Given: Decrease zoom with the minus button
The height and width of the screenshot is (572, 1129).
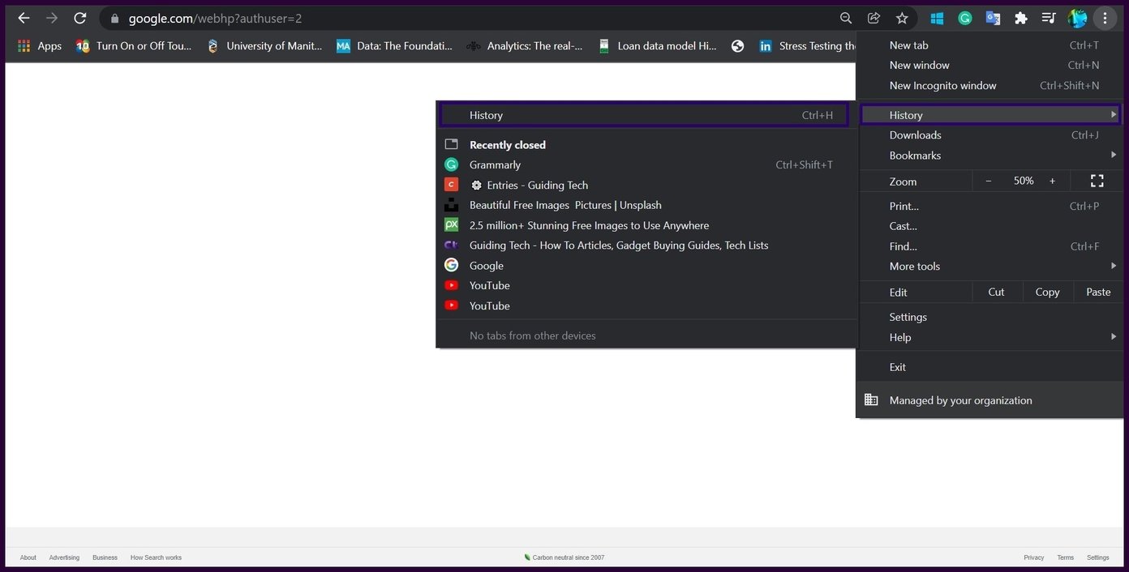Looking at the screenshot, I should point(988,181).
